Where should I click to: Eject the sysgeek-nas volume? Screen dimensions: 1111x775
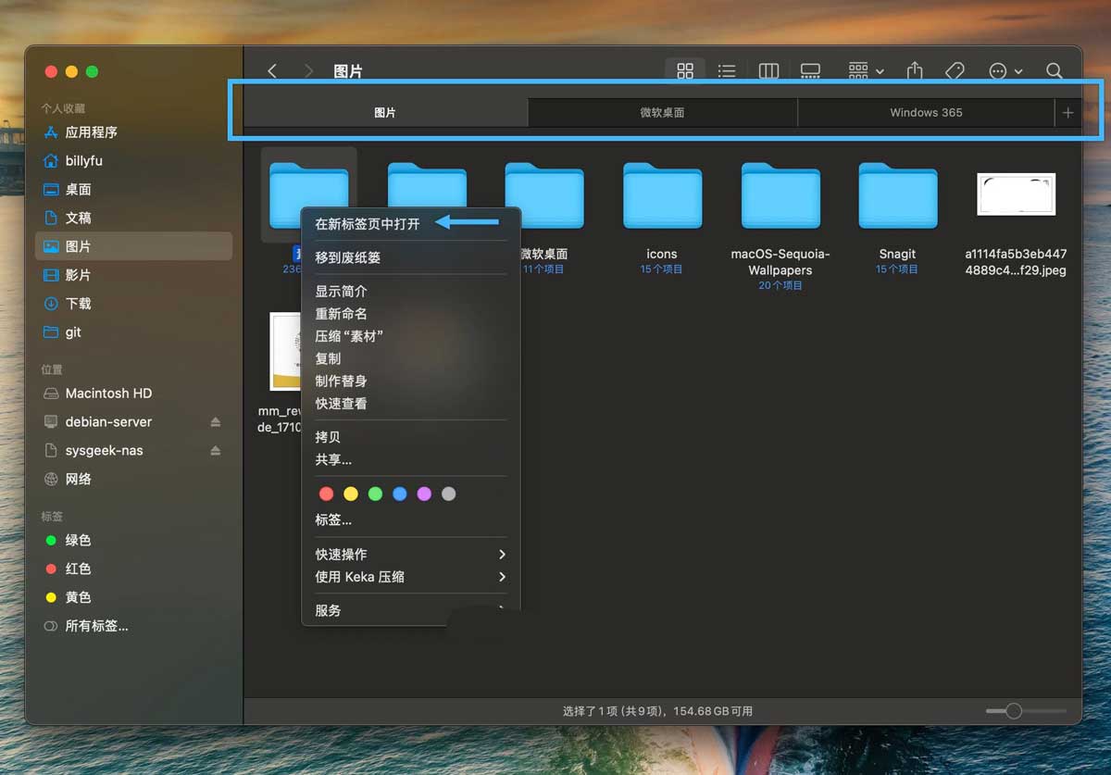point(216,451)
